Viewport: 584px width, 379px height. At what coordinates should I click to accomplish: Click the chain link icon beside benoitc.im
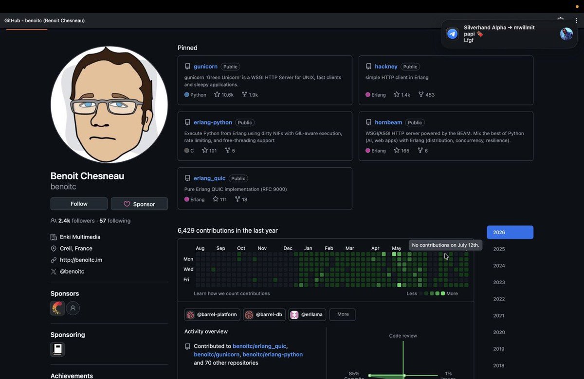[54, 260]
